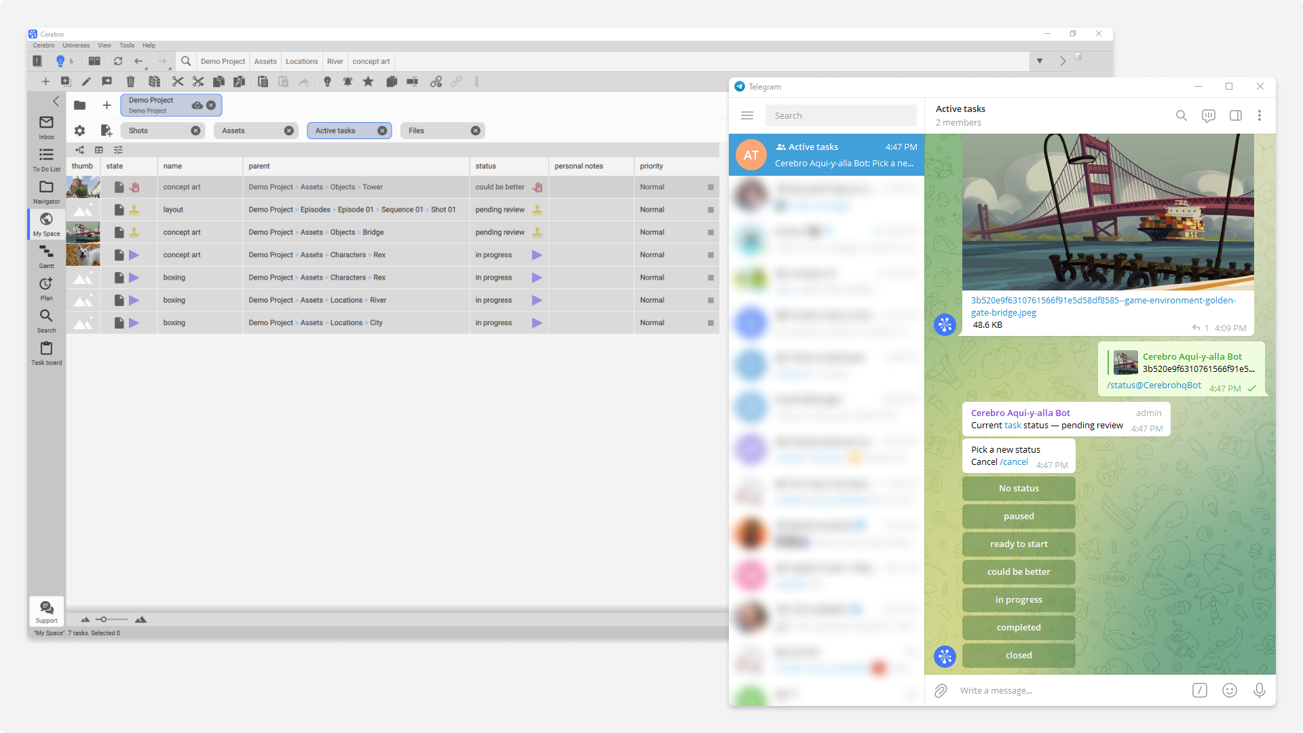1303x733 pixels.
Task: Click the link tasks chain icon
Action: pos(436,81)
